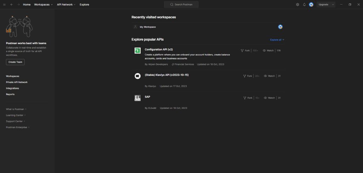Click the teams robots illustration

(19, 27)
